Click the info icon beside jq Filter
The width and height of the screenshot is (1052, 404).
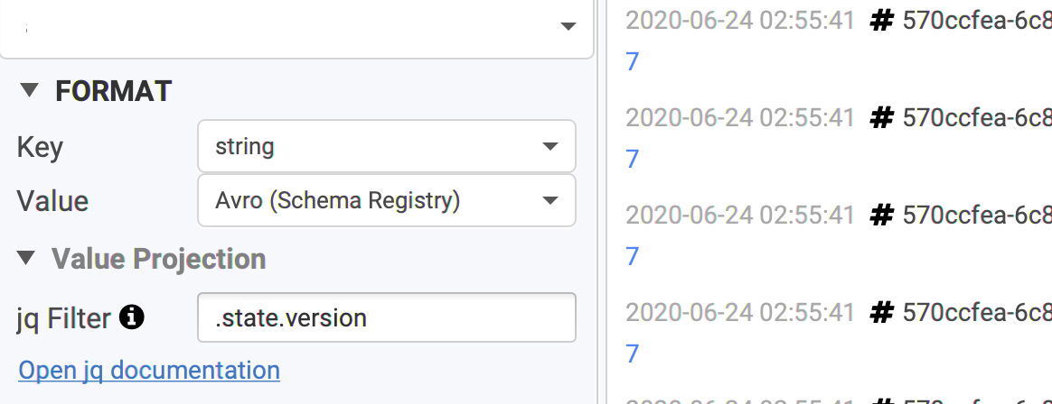[x=132, y=317]
